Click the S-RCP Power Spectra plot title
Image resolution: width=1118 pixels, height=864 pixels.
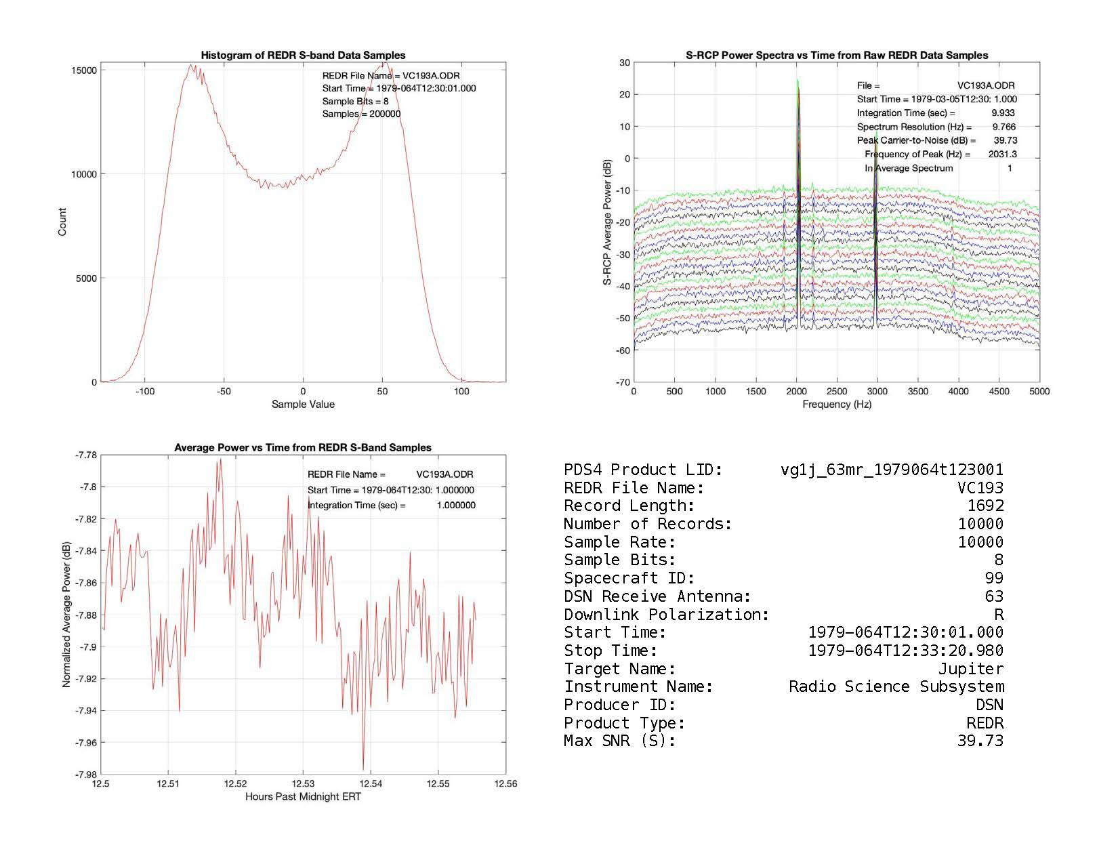coord(836,56)
